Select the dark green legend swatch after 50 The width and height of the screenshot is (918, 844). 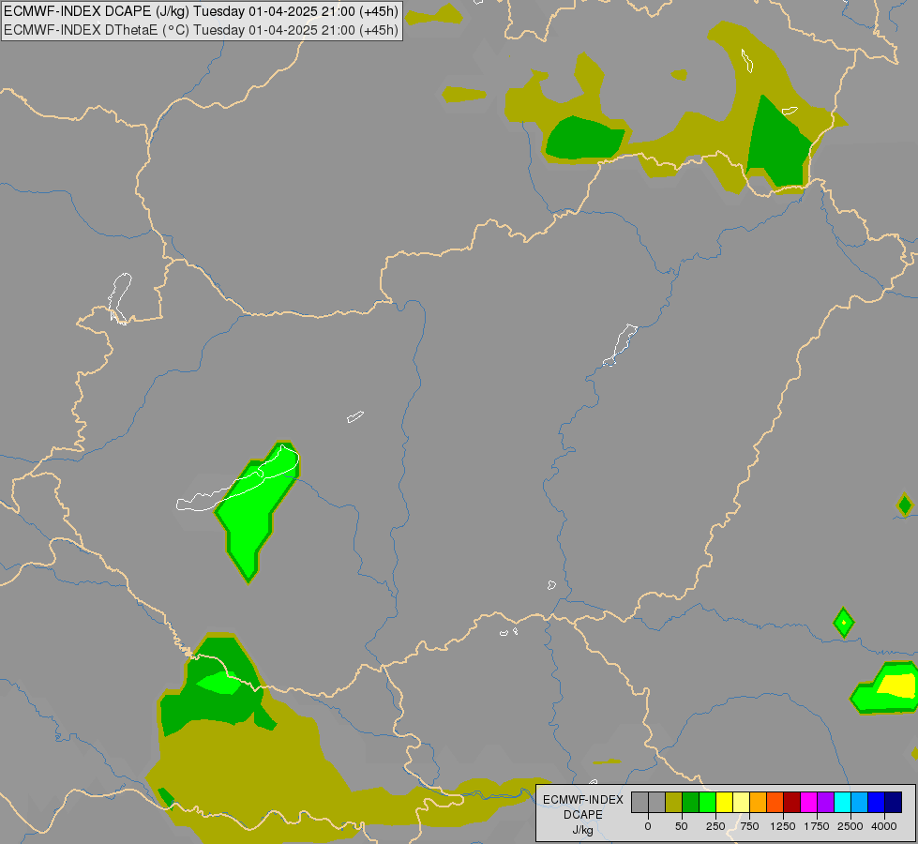point(691,802)
